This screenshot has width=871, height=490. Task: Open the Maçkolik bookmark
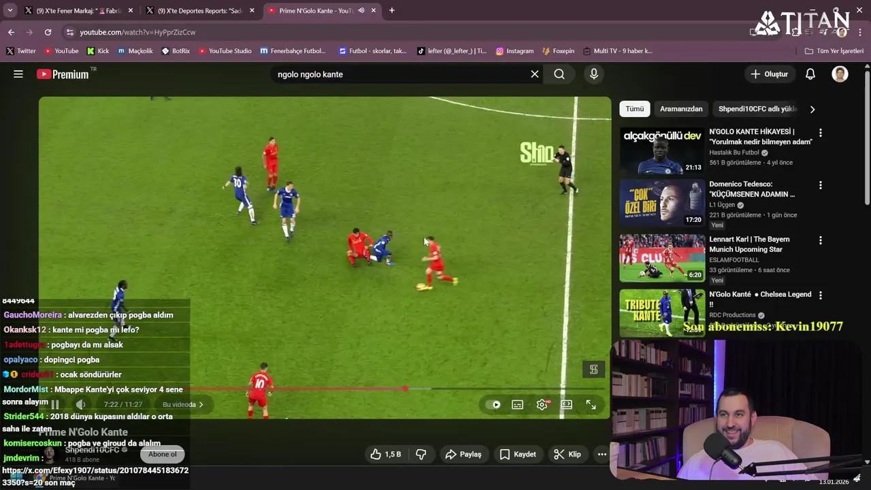[x=135, y=51]
